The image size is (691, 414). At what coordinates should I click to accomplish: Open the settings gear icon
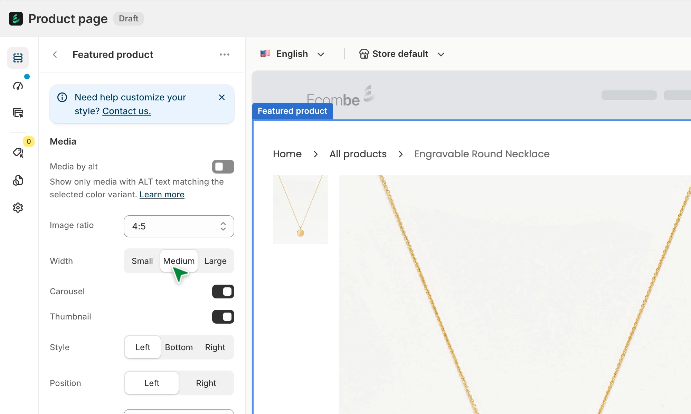[18, 208]
